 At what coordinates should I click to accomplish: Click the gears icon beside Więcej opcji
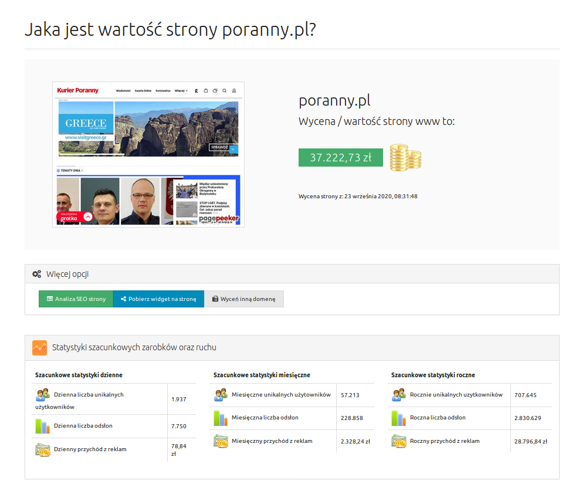(36, 274)
